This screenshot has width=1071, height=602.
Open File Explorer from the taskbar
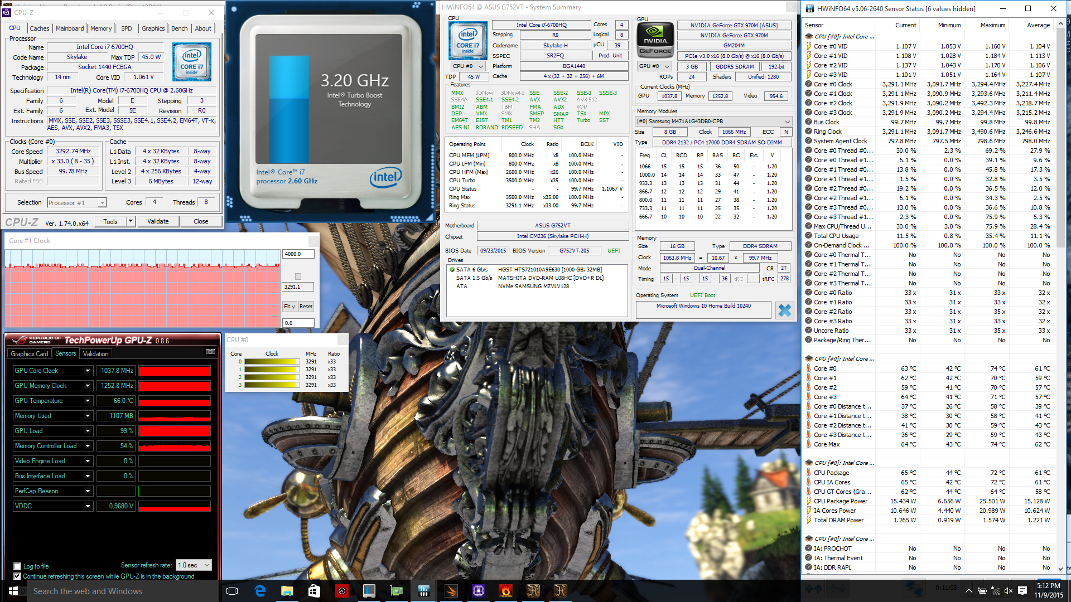[x=287, y=591]
